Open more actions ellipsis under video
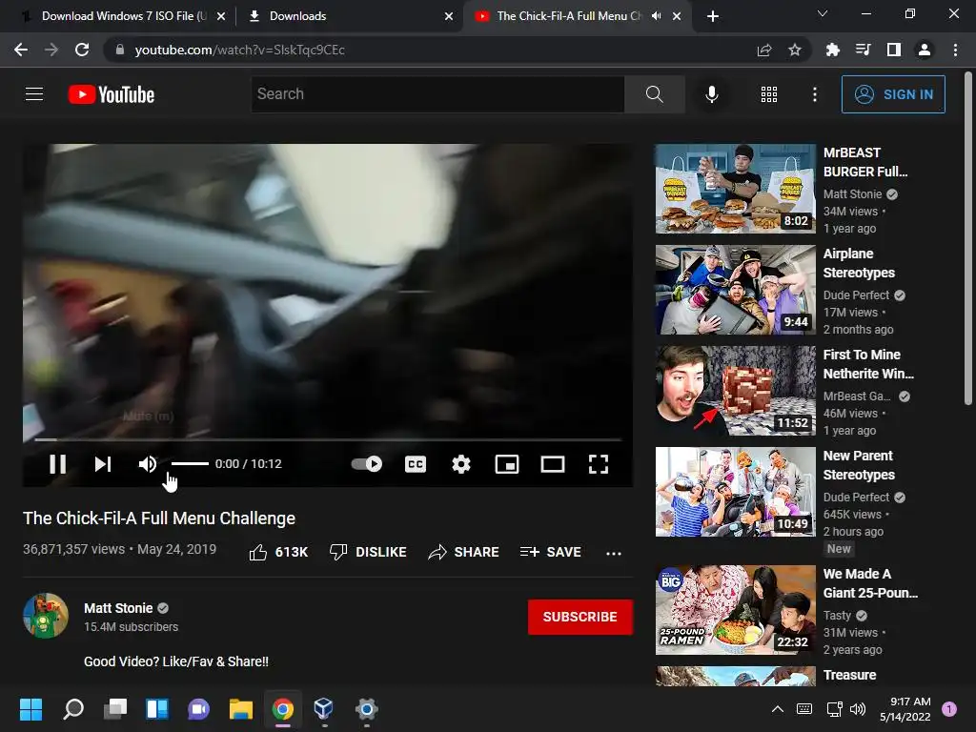The width and height of the screenshot is (976, 732). pos(614,553)
